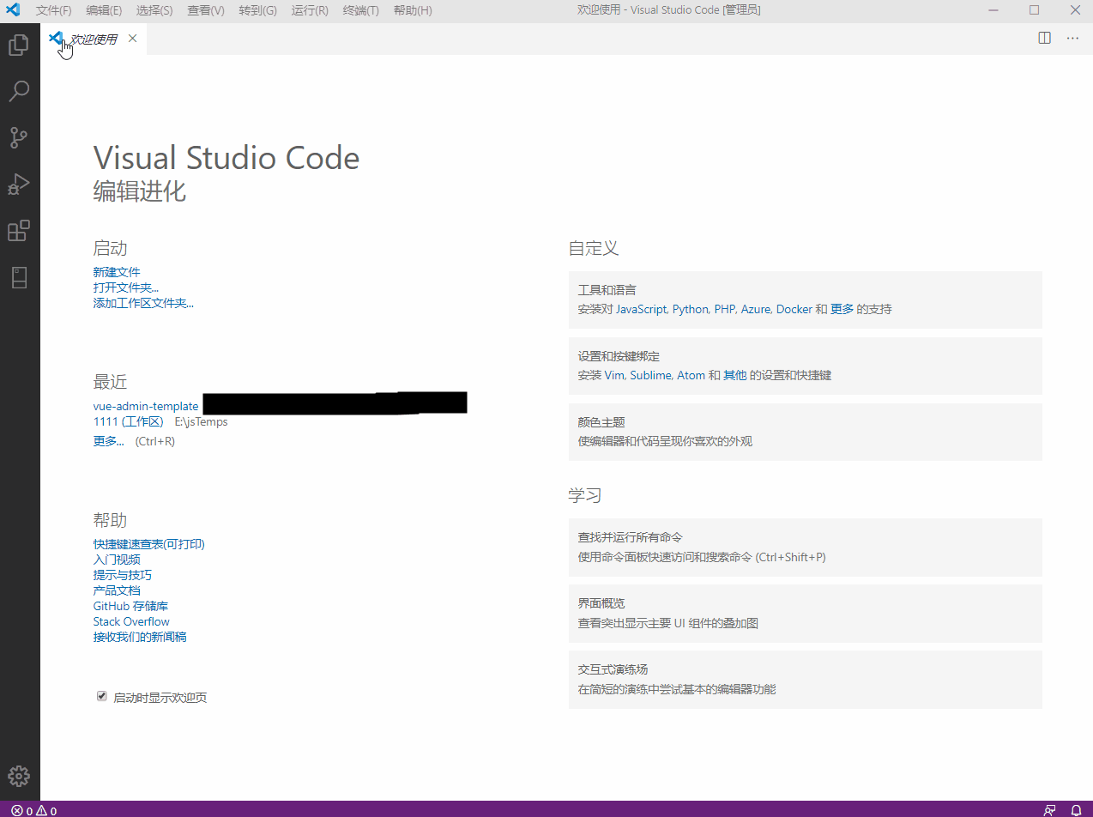The image size is (1093, 817).
Task: Close the 欢迎使用 tab
Action: click(x=132, y=39)
